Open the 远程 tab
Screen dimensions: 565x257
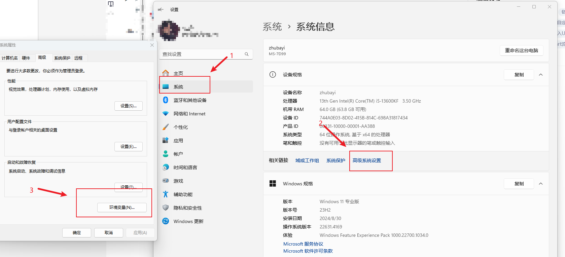click(78, 58)
